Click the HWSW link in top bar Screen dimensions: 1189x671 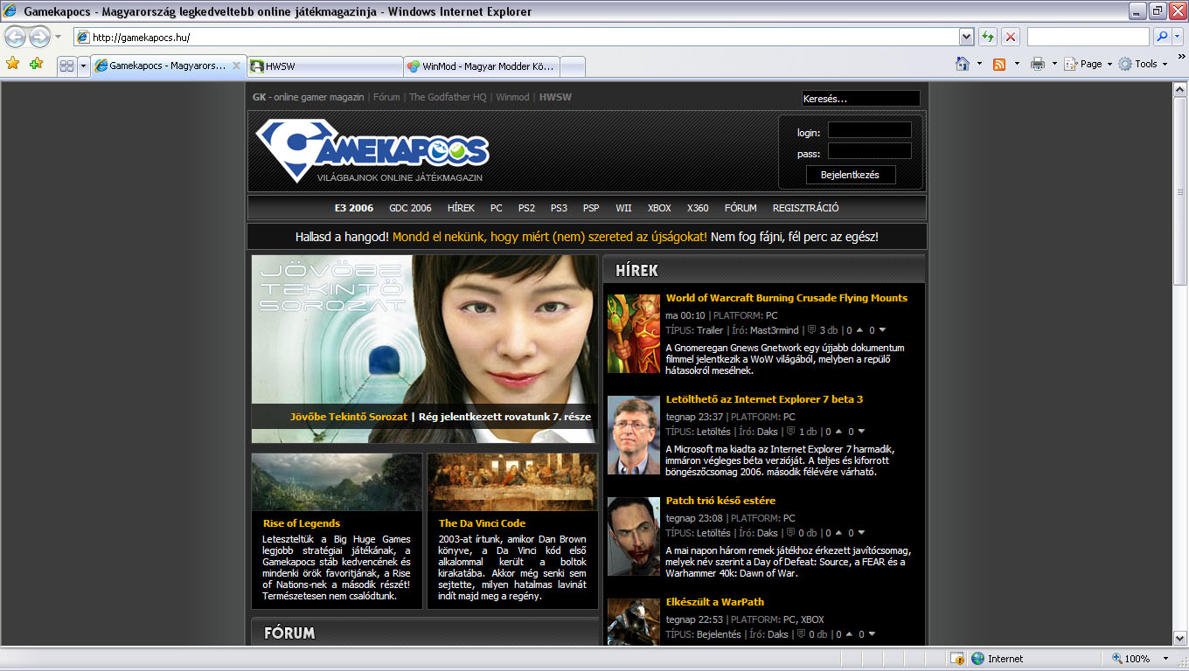[555, 97]
